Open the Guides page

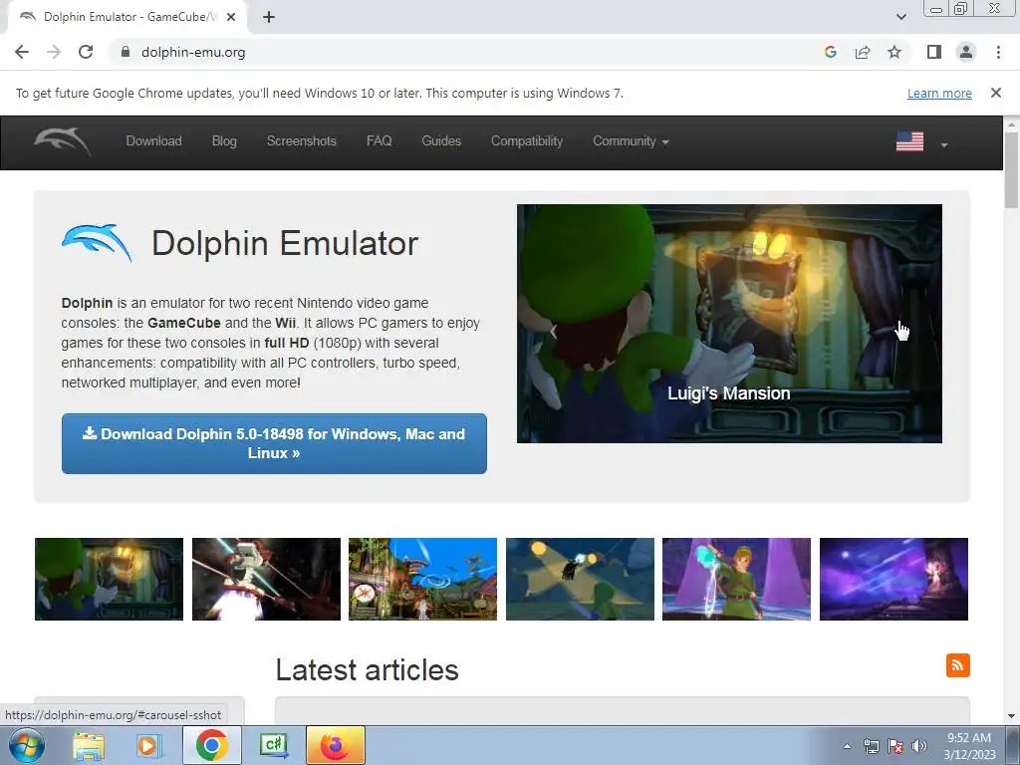coord(441,141)
